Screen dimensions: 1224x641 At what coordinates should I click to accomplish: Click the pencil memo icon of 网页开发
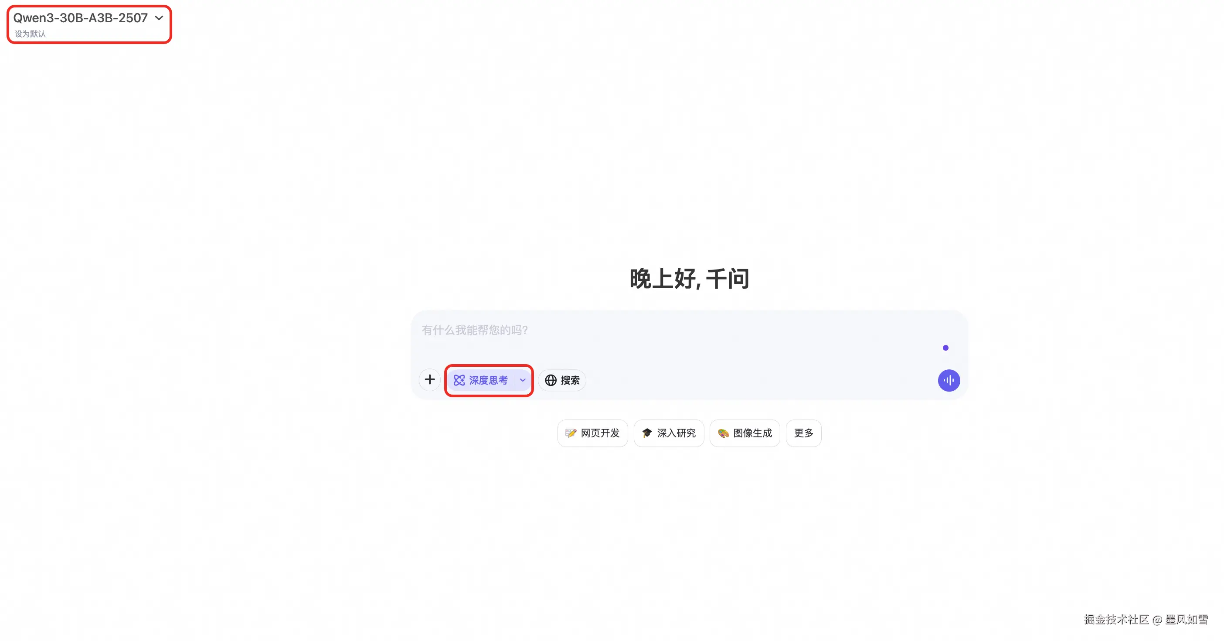pyautogui.click(x=571, y=433)
